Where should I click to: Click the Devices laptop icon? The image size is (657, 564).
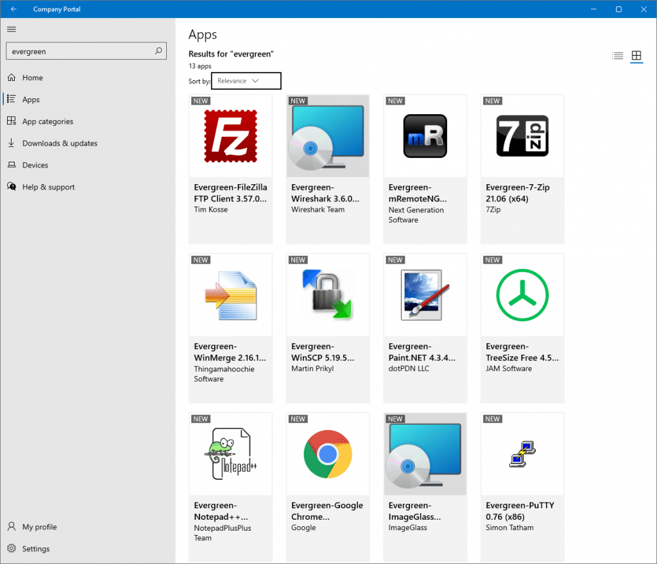click(12, 165)
